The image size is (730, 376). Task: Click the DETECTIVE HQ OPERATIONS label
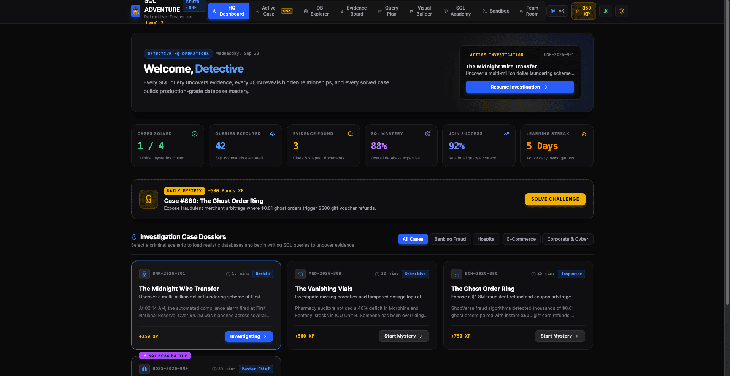tap(178, 54)
